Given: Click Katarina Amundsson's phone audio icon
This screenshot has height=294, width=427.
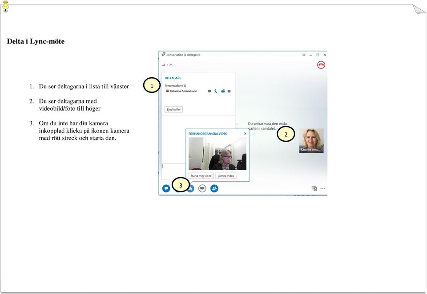Looking at the screenshot, I should coord(216,91).
